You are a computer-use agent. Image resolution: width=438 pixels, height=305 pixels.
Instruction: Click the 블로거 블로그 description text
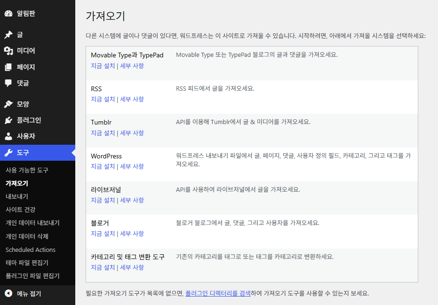click(x=247, y=223)
